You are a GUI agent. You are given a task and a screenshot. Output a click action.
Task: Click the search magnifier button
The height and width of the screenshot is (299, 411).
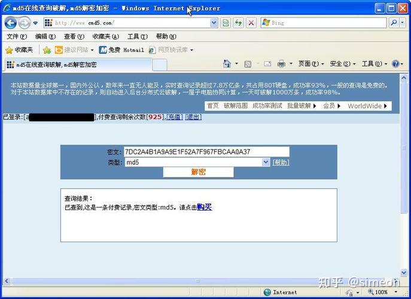394,23
